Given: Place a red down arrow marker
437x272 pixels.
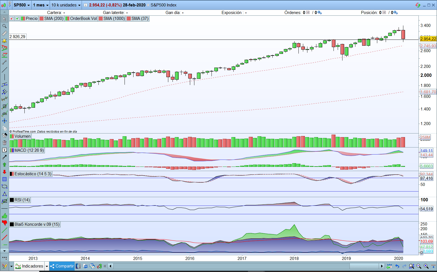Looking at the screenshot, I should (4, 172).
